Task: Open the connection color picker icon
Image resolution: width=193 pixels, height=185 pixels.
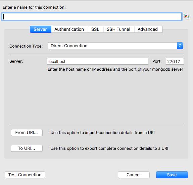Action: [187, 17]
